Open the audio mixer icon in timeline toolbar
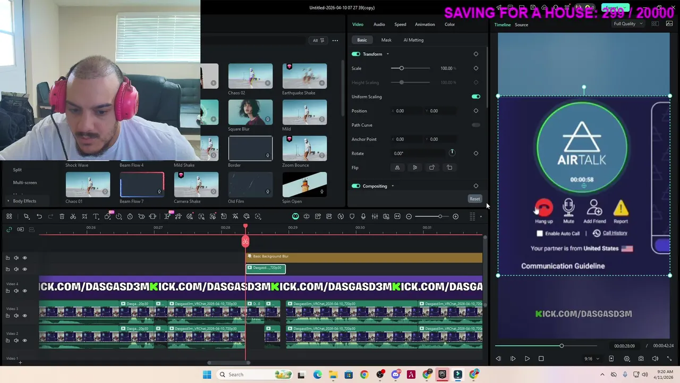Image resolution: width=680 pixels, height=383 pixels. pos(375,217)
